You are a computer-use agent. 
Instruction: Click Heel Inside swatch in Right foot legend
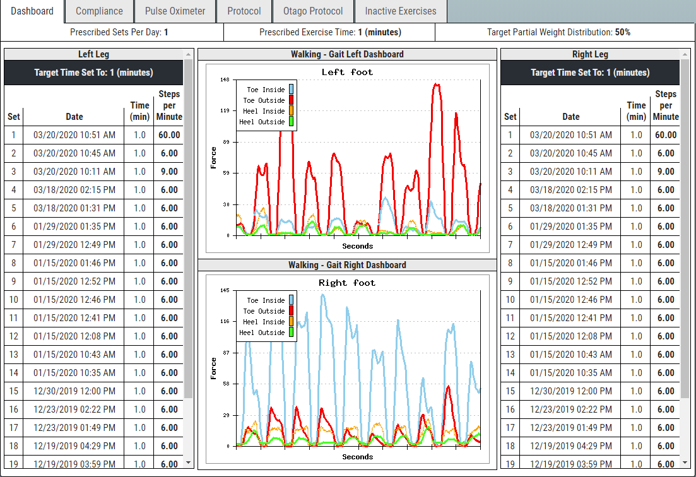291,321
